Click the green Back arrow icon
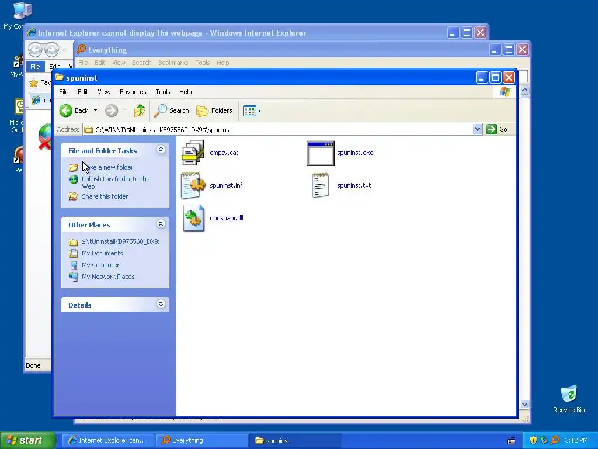The height and width of the screenshot is (449, 598). tap(65, 110)
